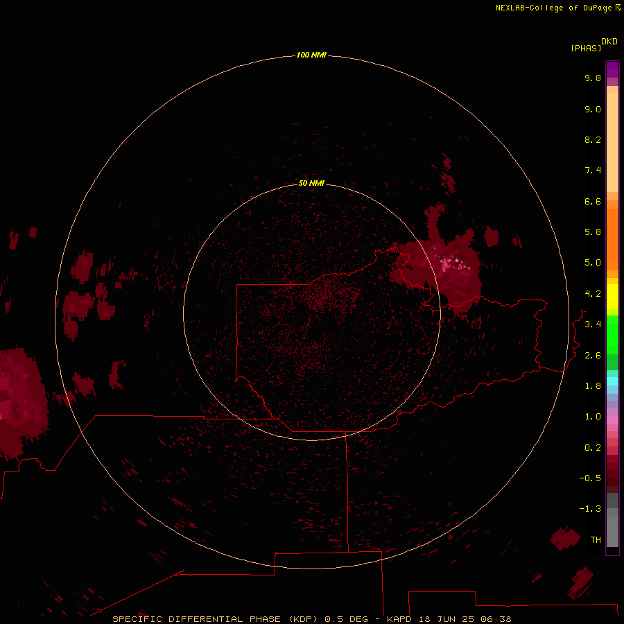Click the 100 NMI range ring label
The image size is (624, 624).
311,55
